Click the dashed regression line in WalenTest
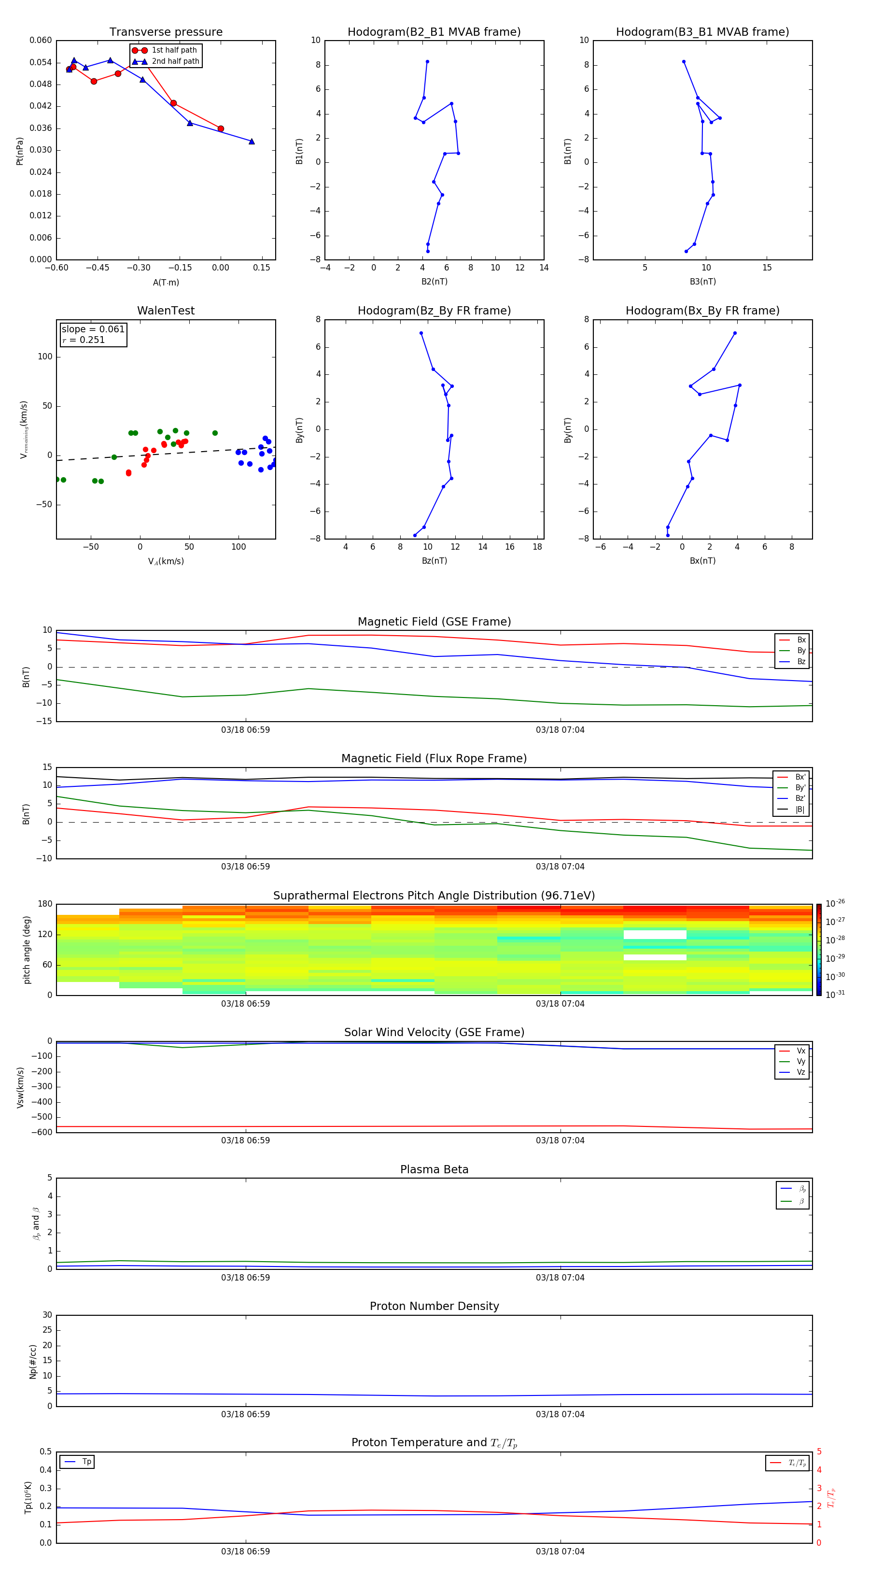The width and height of the screenshot is (869, 1594). [166, 453]
